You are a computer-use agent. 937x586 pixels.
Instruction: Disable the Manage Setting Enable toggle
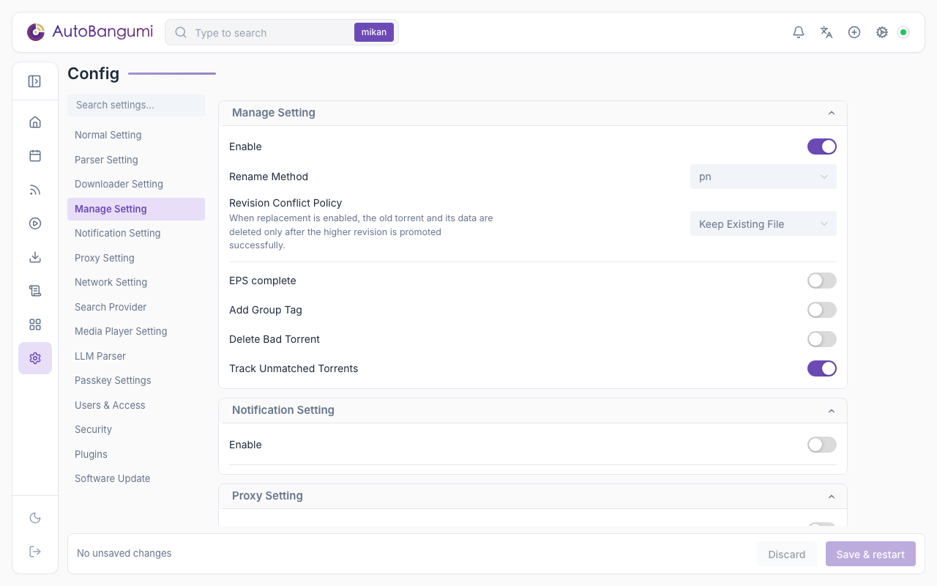pyautogui.click(x=822, y=146)
